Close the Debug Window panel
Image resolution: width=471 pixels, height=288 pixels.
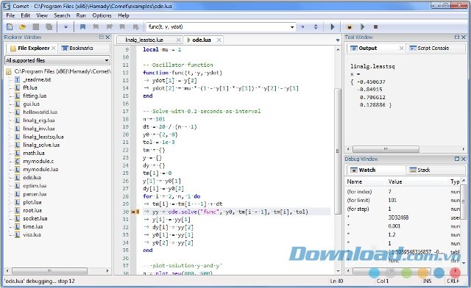coord(463,159)
